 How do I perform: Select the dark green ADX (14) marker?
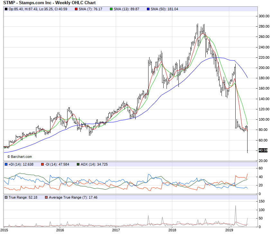(79, 164)
